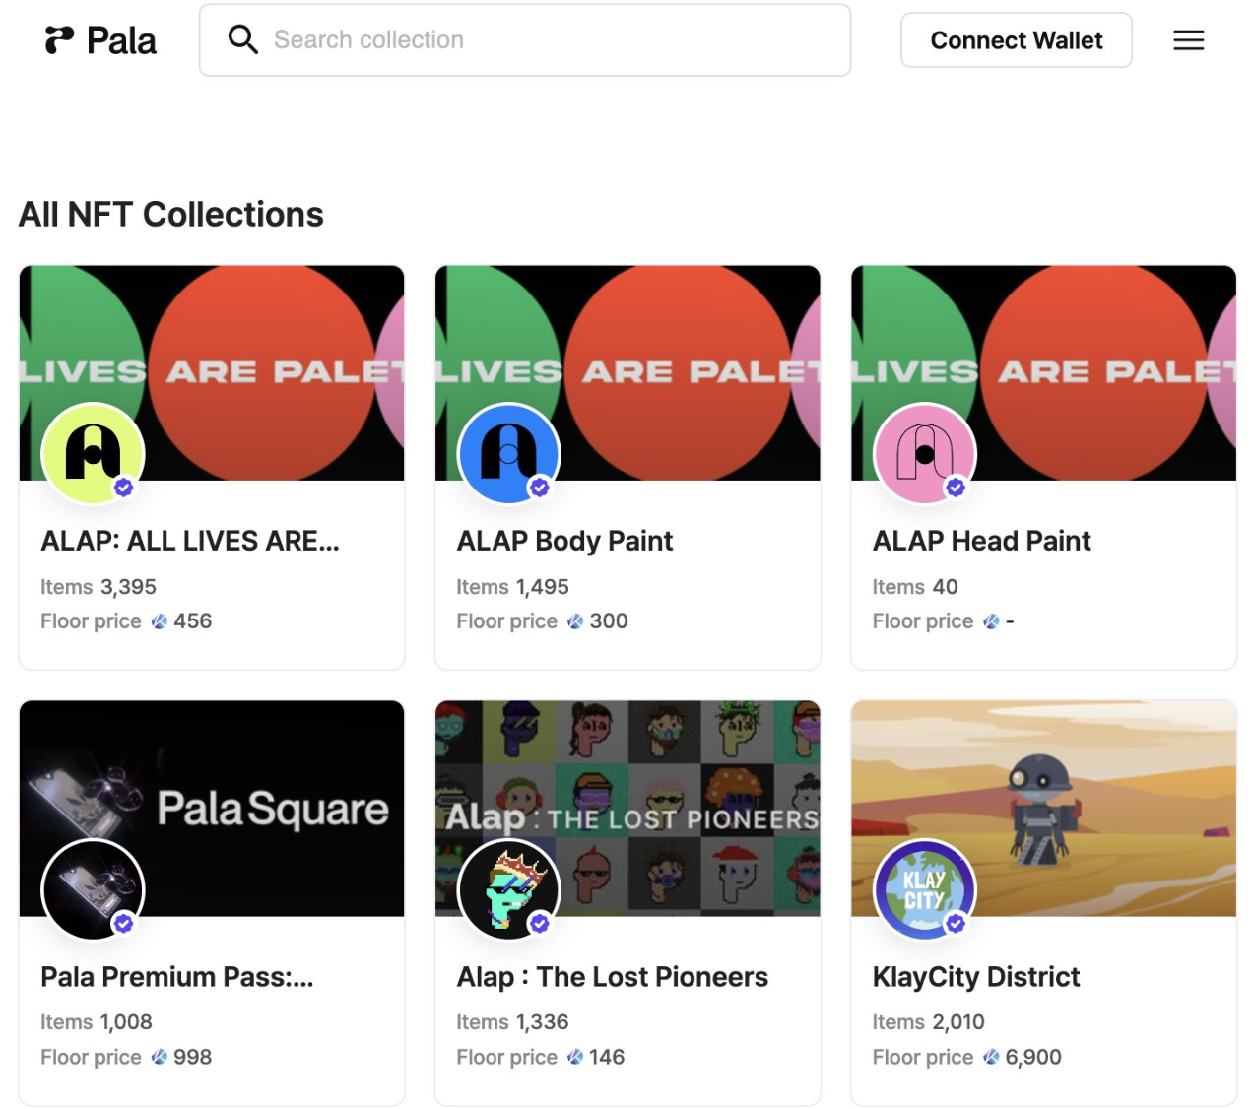1254x1109 pixels.
Task: Click the Pala Premium Pass title
Action: click(x=177, y=977)
